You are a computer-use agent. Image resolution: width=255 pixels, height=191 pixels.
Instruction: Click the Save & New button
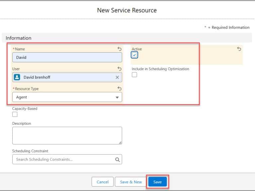tap(131, 182)
